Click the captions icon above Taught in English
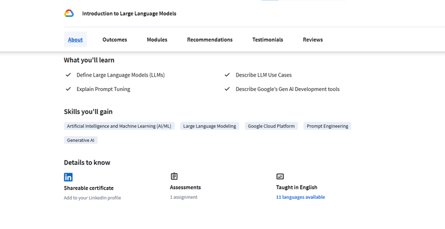The width and height of the screenshot is (445, 229). pyautogui.click(x=280, y=176)
